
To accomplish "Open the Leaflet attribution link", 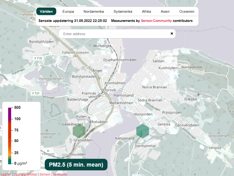I will [x=6, y=174].
